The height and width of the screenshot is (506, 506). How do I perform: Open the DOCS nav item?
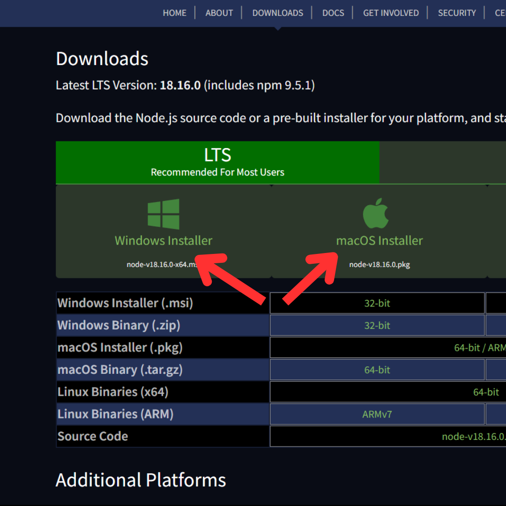[x=333, y=13]
